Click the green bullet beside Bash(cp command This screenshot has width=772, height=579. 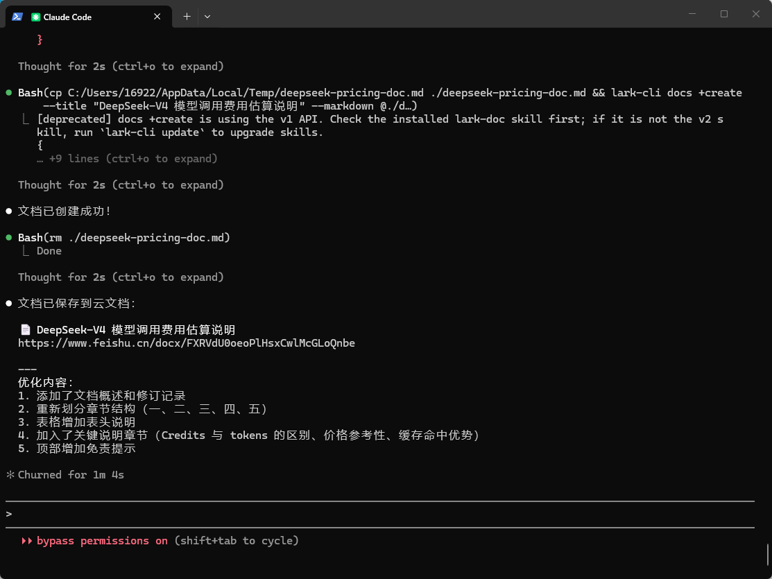pos(9,93)
